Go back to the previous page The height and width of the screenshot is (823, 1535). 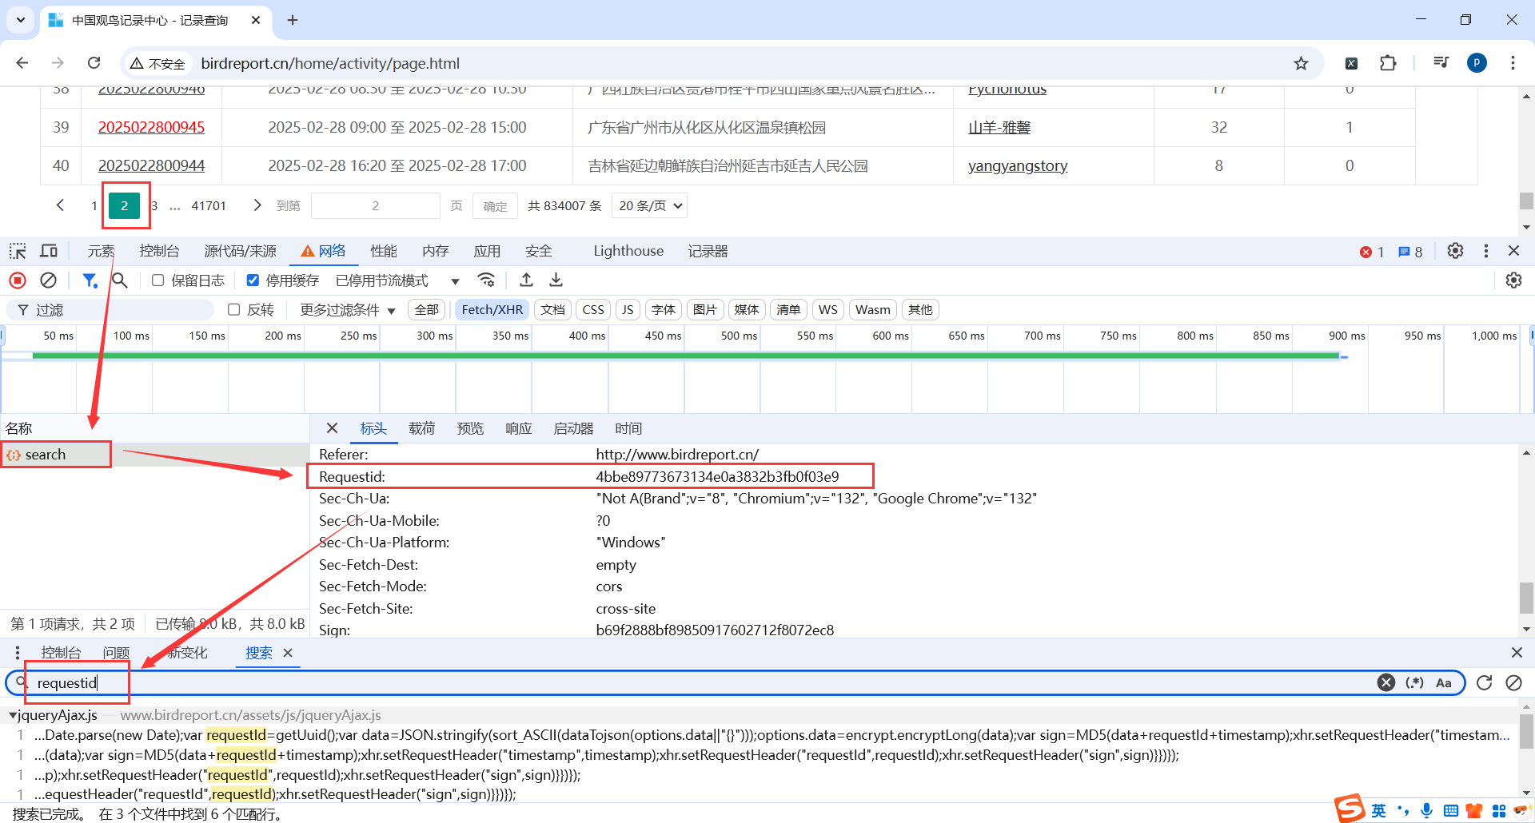pyautogui.click(x=22, y=63)
